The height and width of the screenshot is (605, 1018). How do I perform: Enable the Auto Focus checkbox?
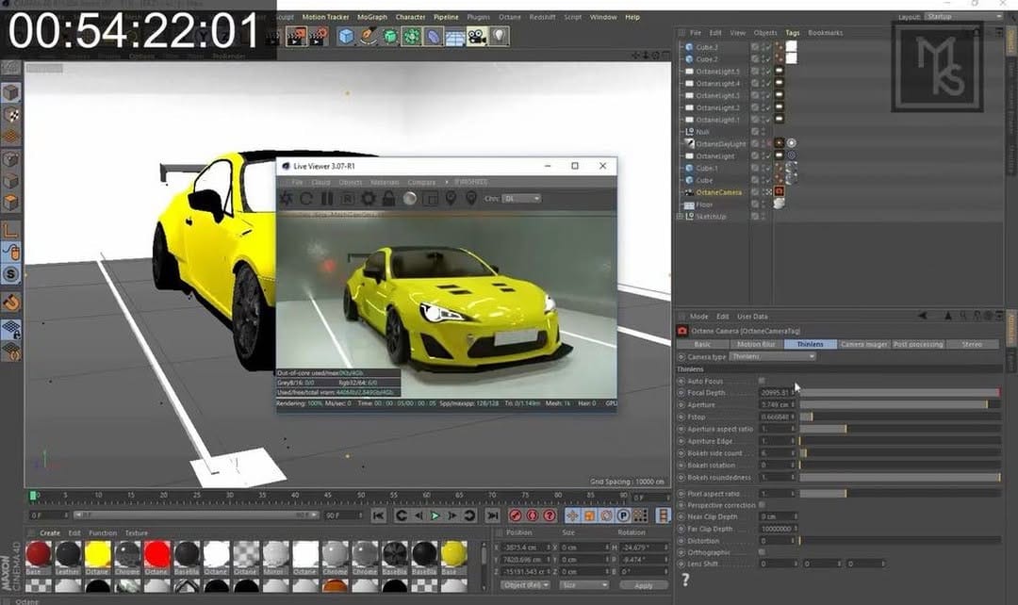762,381
